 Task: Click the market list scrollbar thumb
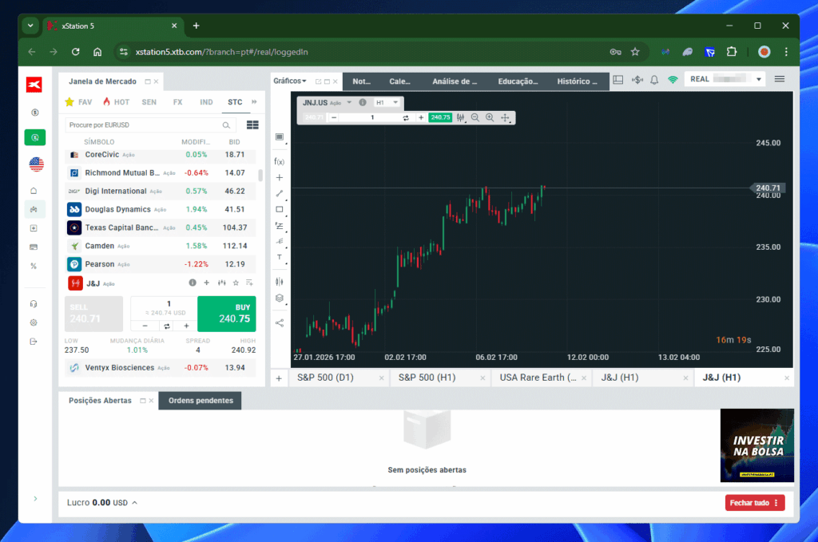coord(260,175)
